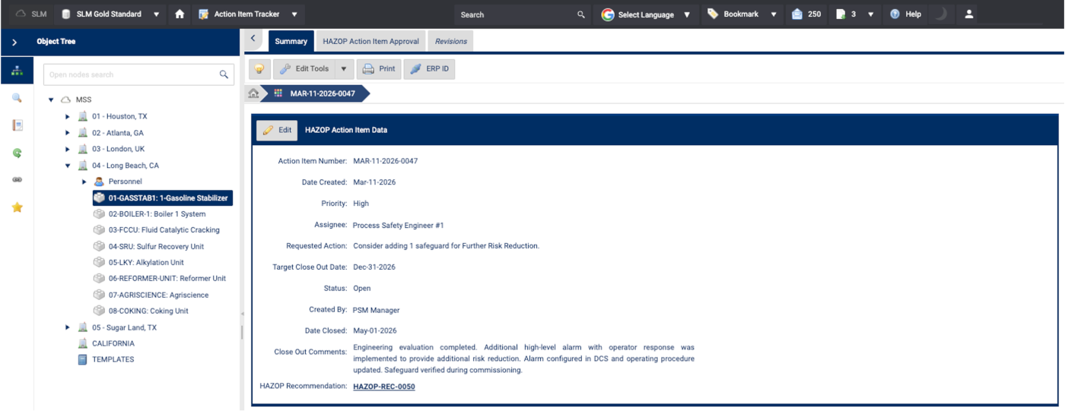Click the Edit button in HAZOP data header
Viewport: 1065px width, 411px height.
click(277, 130)
